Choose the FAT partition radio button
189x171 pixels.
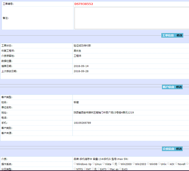[x=85, y=169]
